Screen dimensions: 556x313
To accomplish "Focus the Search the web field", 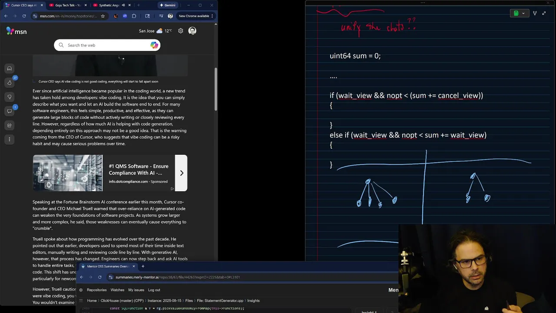I will (107, 45).
